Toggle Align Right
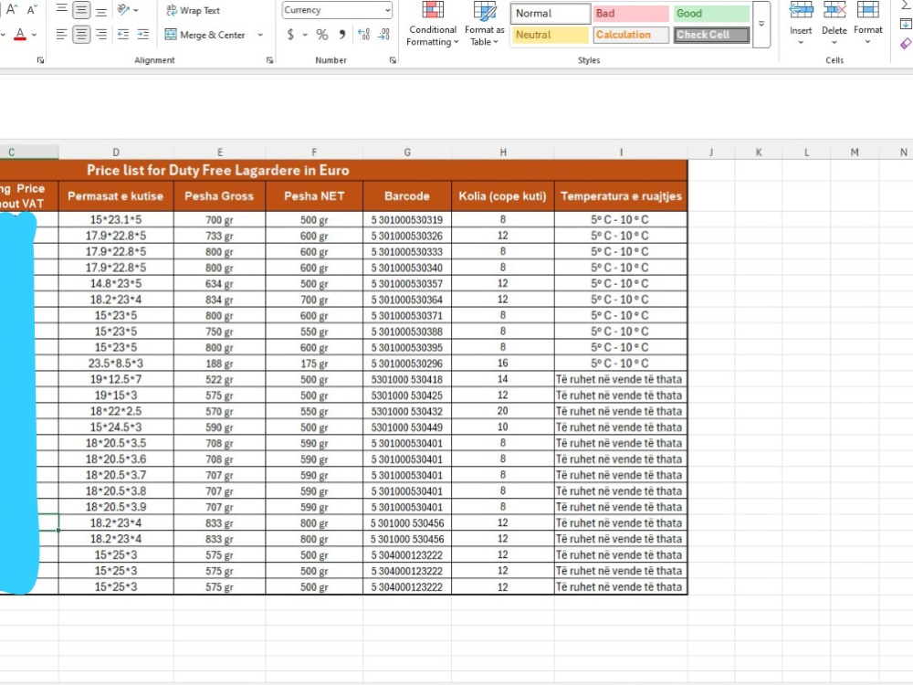Screen dimensions: 913x685 coord(101,35)
